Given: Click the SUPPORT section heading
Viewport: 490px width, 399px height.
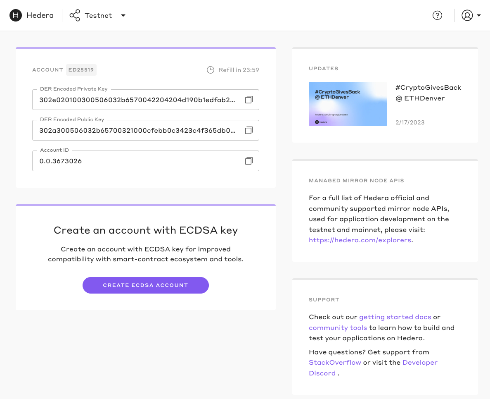Looking at the screenshot, I should click(x=324, y=299).
